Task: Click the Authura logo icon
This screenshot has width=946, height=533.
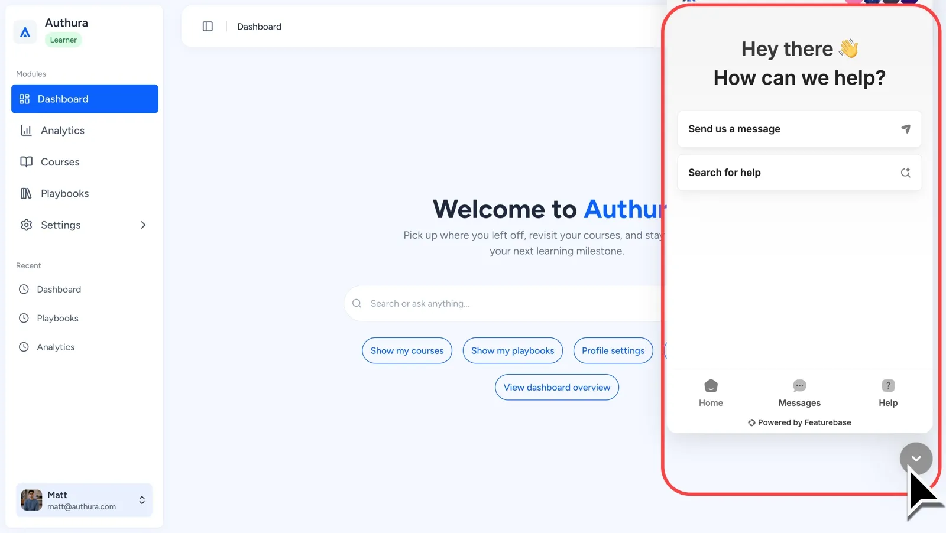Action: (x=25, y=32)
